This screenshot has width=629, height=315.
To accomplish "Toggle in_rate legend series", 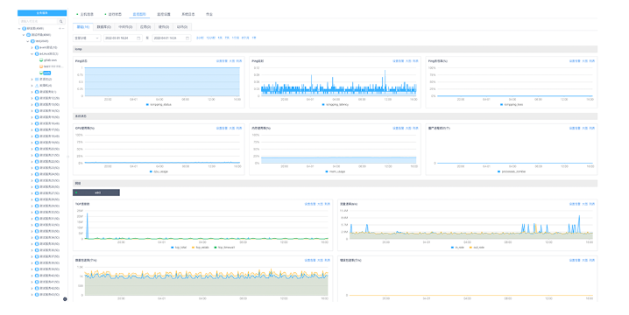I will [457, 248].
